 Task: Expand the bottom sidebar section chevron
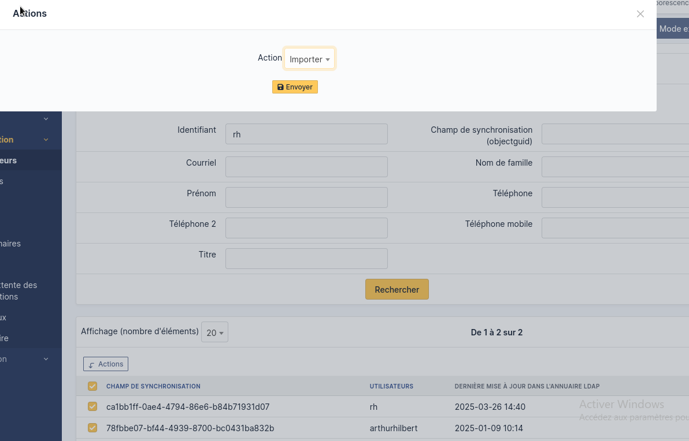[46, 359]
